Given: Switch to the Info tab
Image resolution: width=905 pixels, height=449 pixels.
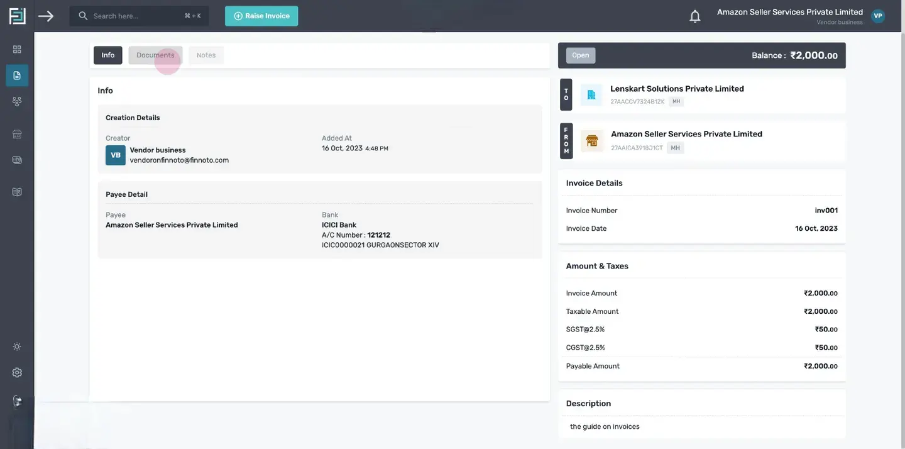Looking at the screenshot, I should [108, 55].
